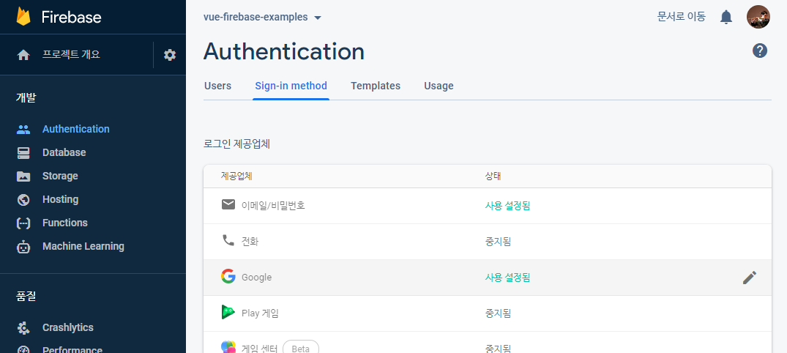Image resolution: width=787 pixels, height=353 pixels.
Task: Open Database in the sidebar
Action: 64,152
